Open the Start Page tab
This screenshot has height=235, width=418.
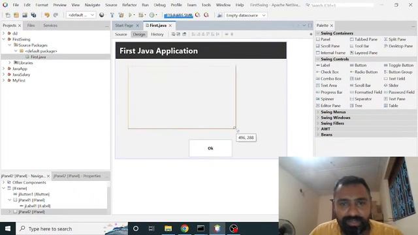[124, 25]
